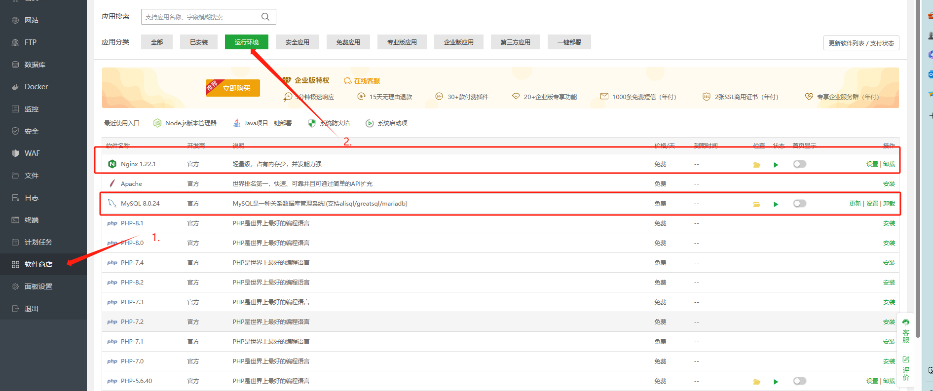
Task: Select the 运行环境 category tab
Action: (247, 42)
